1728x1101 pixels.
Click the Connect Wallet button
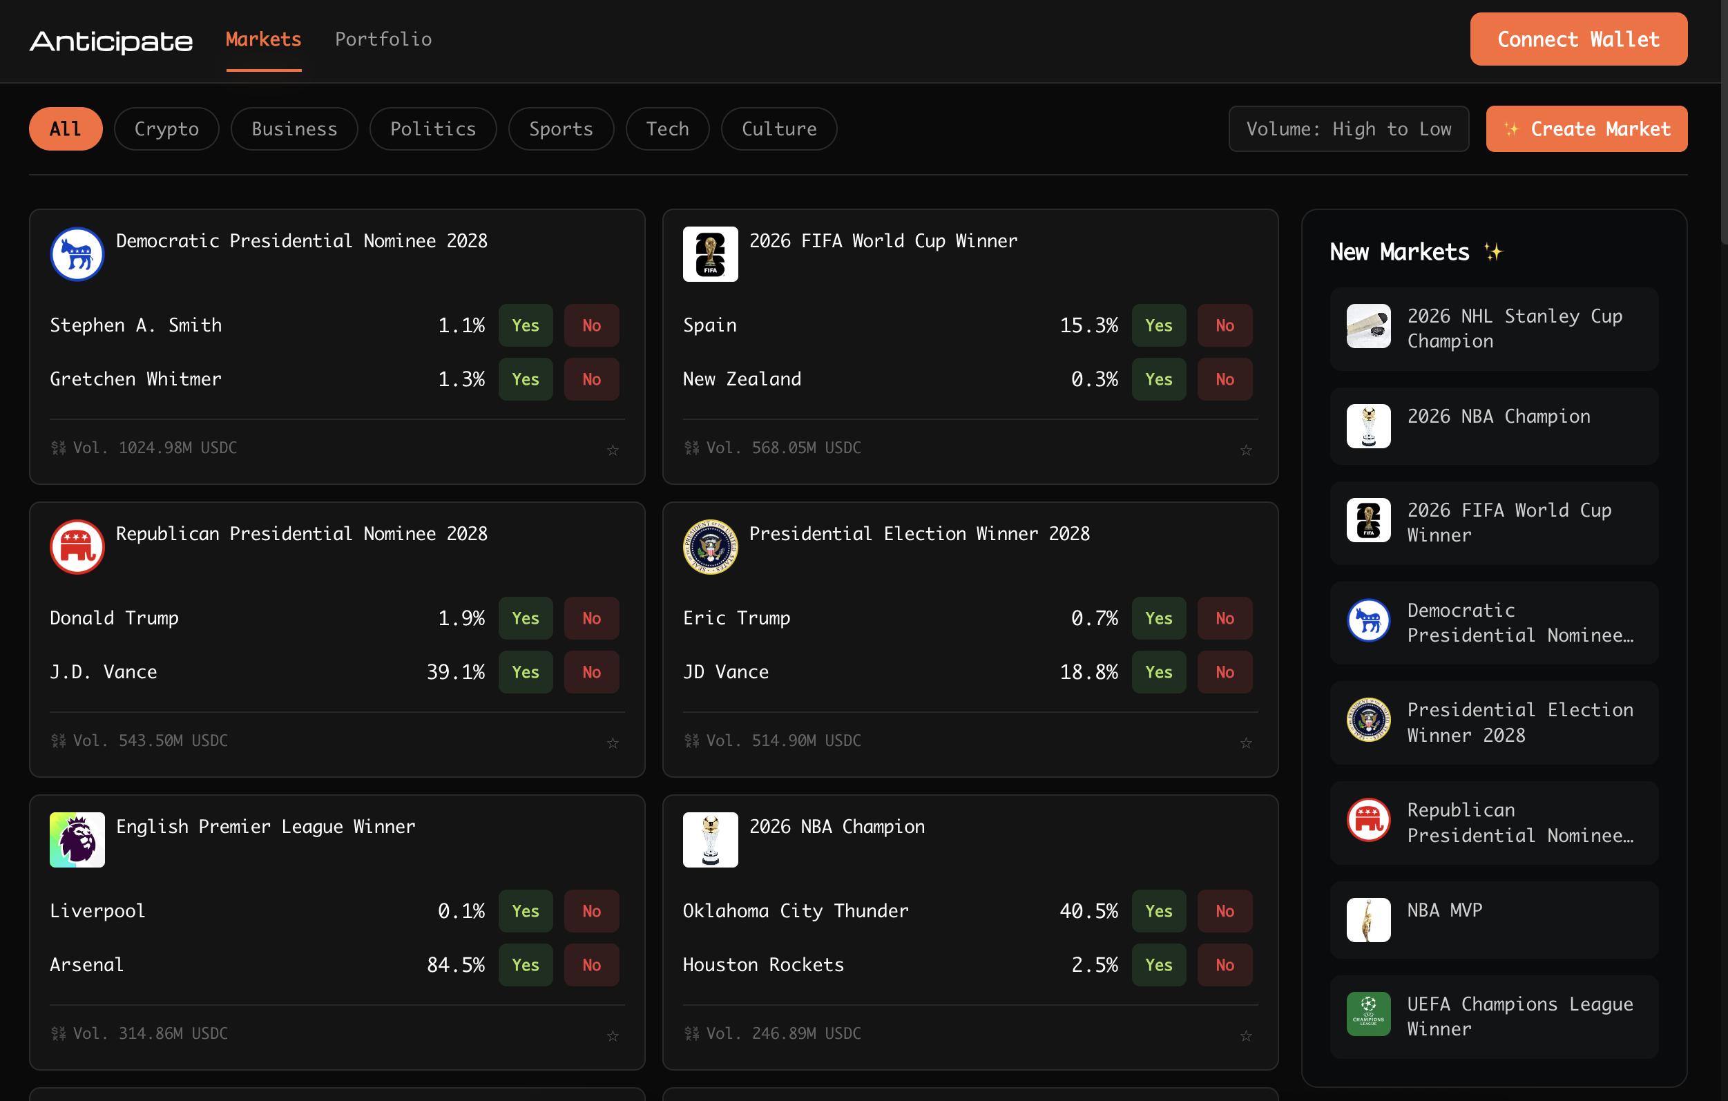pyautogui.click(x=1578, y=39)
